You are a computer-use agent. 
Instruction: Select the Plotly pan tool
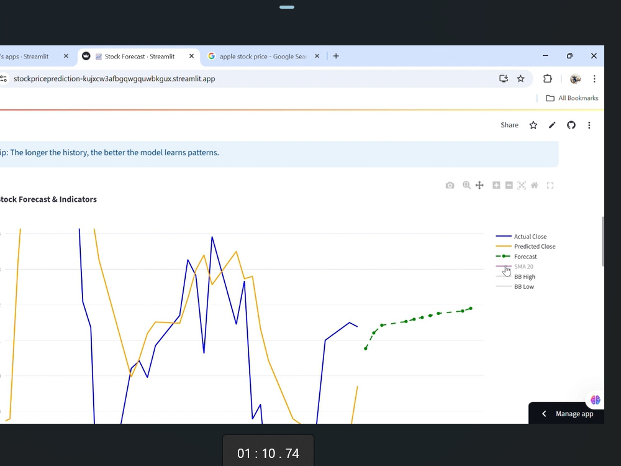click(479, 185)
